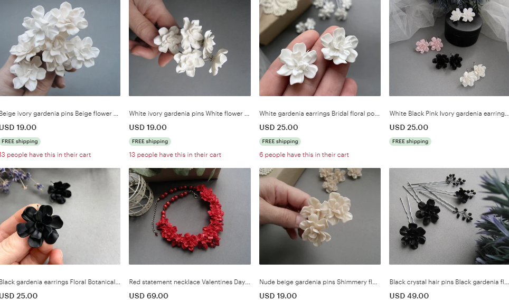The width and height of the screenshot is (509, 300).
Task: Select the 'Red statement necklace Valentines Day' title
Action: (x=190, y=282)
